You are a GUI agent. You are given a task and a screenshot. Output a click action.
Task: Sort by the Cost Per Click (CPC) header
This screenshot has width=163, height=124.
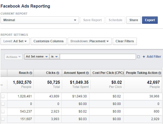107,73
